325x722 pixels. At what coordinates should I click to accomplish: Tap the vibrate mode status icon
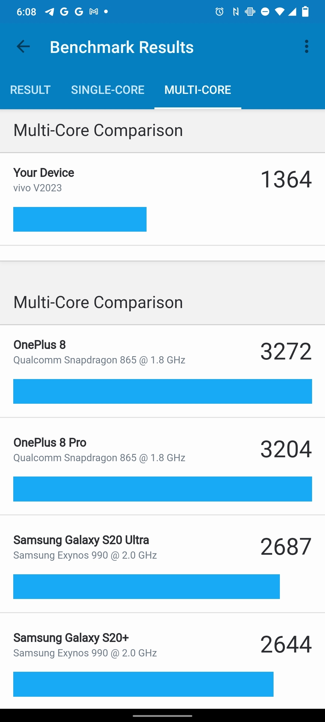point(250,12)
